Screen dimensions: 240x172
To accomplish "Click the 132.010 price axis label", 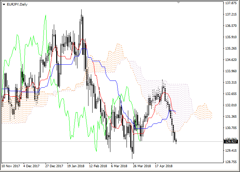I will pyautogui.click(x=231, y=105).
